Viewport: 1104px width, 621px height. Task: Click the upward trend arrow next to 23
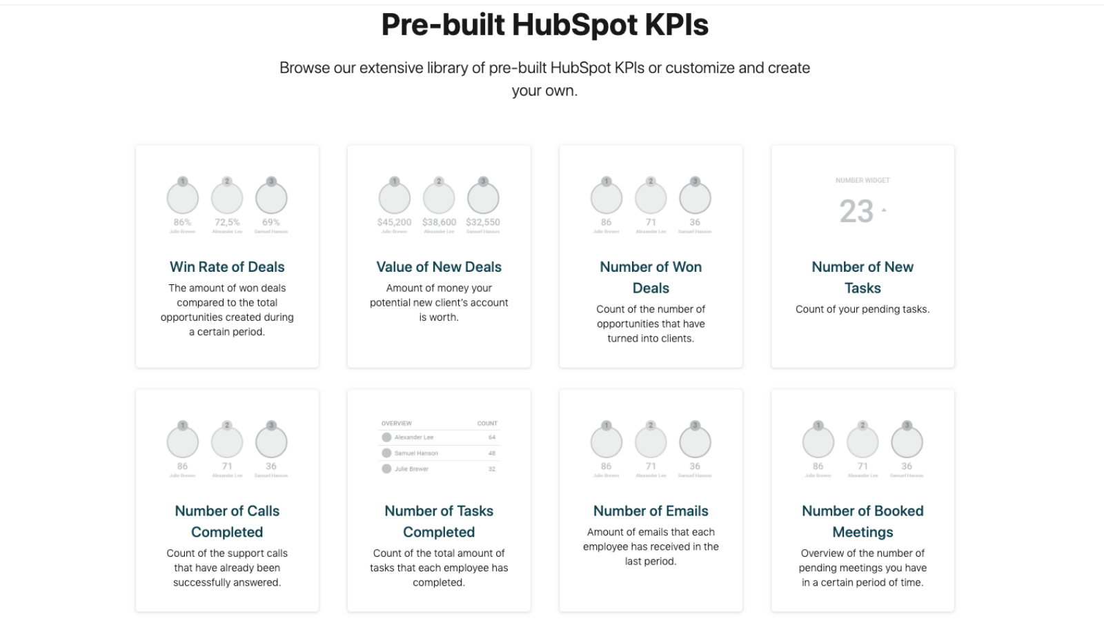[882, 211]
